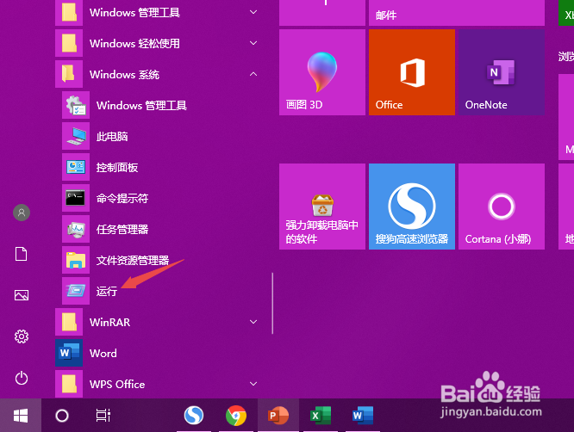Open the OneNote tile
This screenshot has width=574, height=432.
(x=502, y=72)
